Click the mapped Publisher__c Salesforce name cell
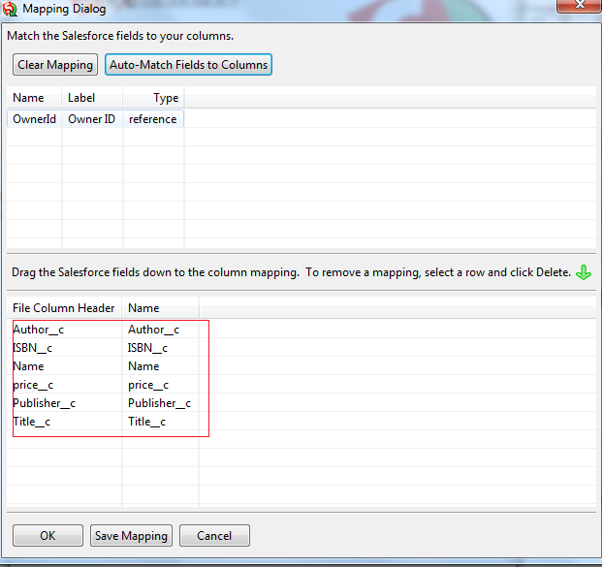This screenshot has height=567, width=603. pyautogui.click(x=159, y=403)
